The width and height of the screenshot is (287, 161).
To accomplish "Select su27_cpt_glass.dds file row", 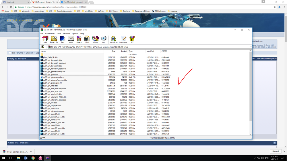I will (x=106, y=74).
